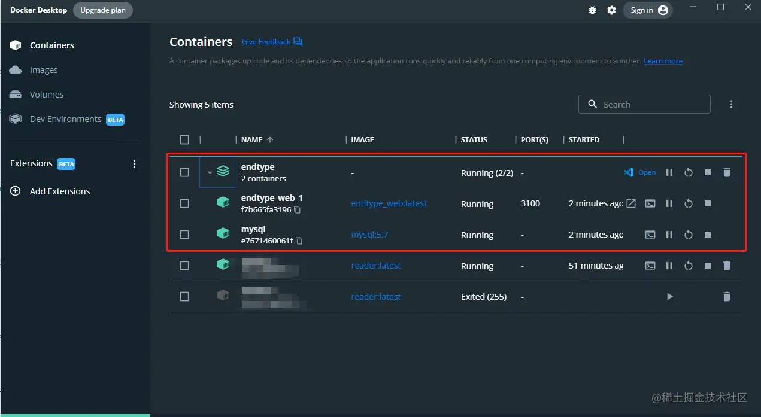
Task: Select the 51 minutes ago started text
Action: click(x=596, y=266)
